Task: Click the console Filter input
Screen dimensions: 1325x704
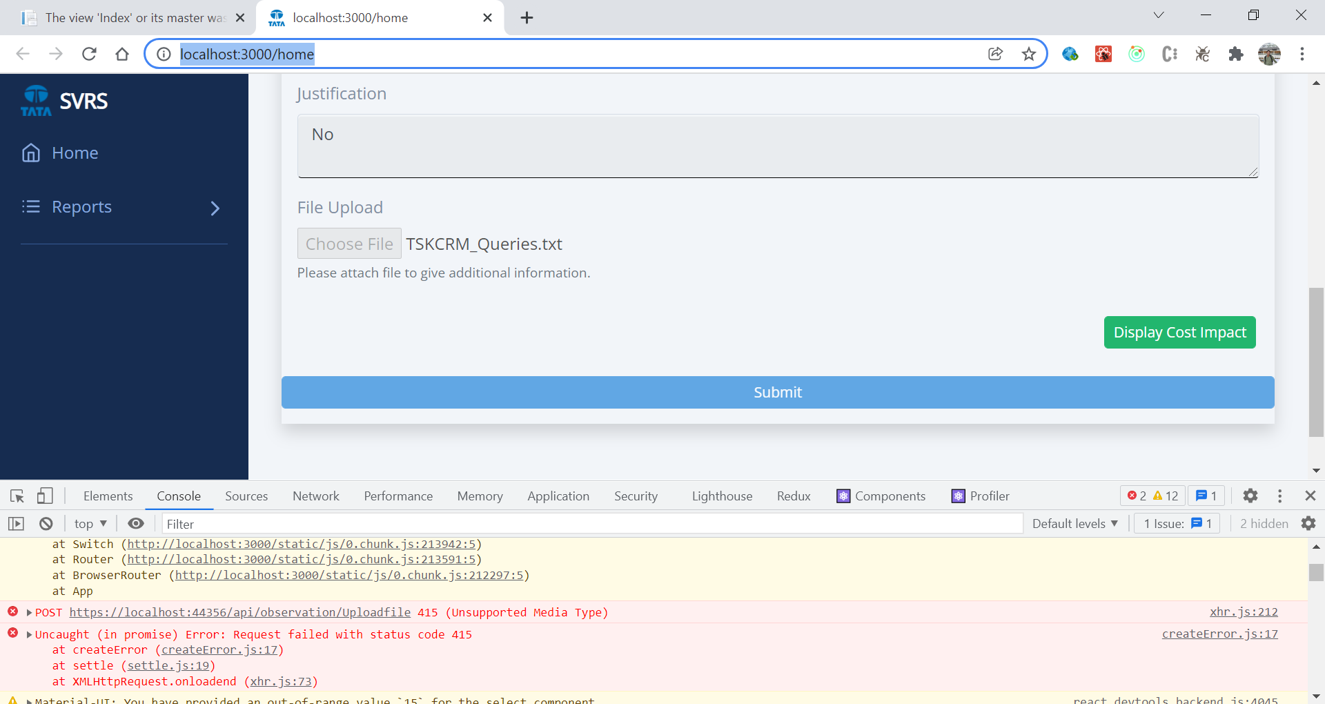Action: click(x=591, y=524)
